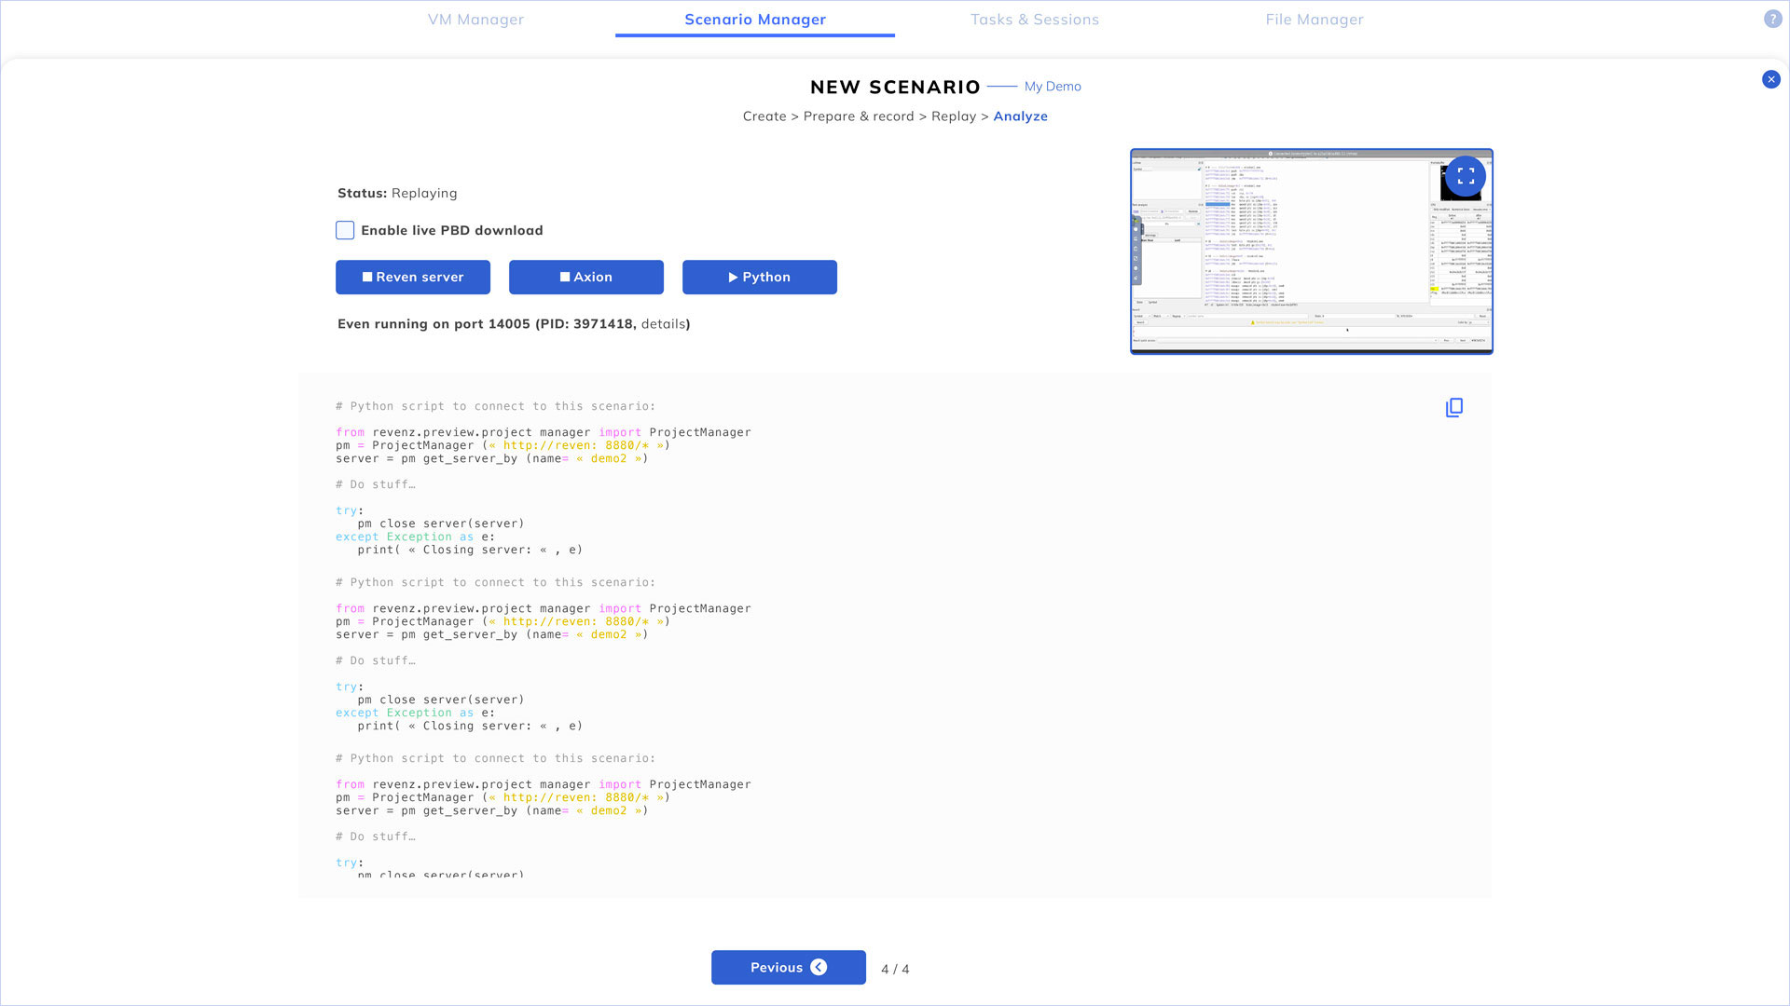Screen dimensions: 1790x1006
Task: Go to the Prepare & record step
Action: tap(858, 116)
